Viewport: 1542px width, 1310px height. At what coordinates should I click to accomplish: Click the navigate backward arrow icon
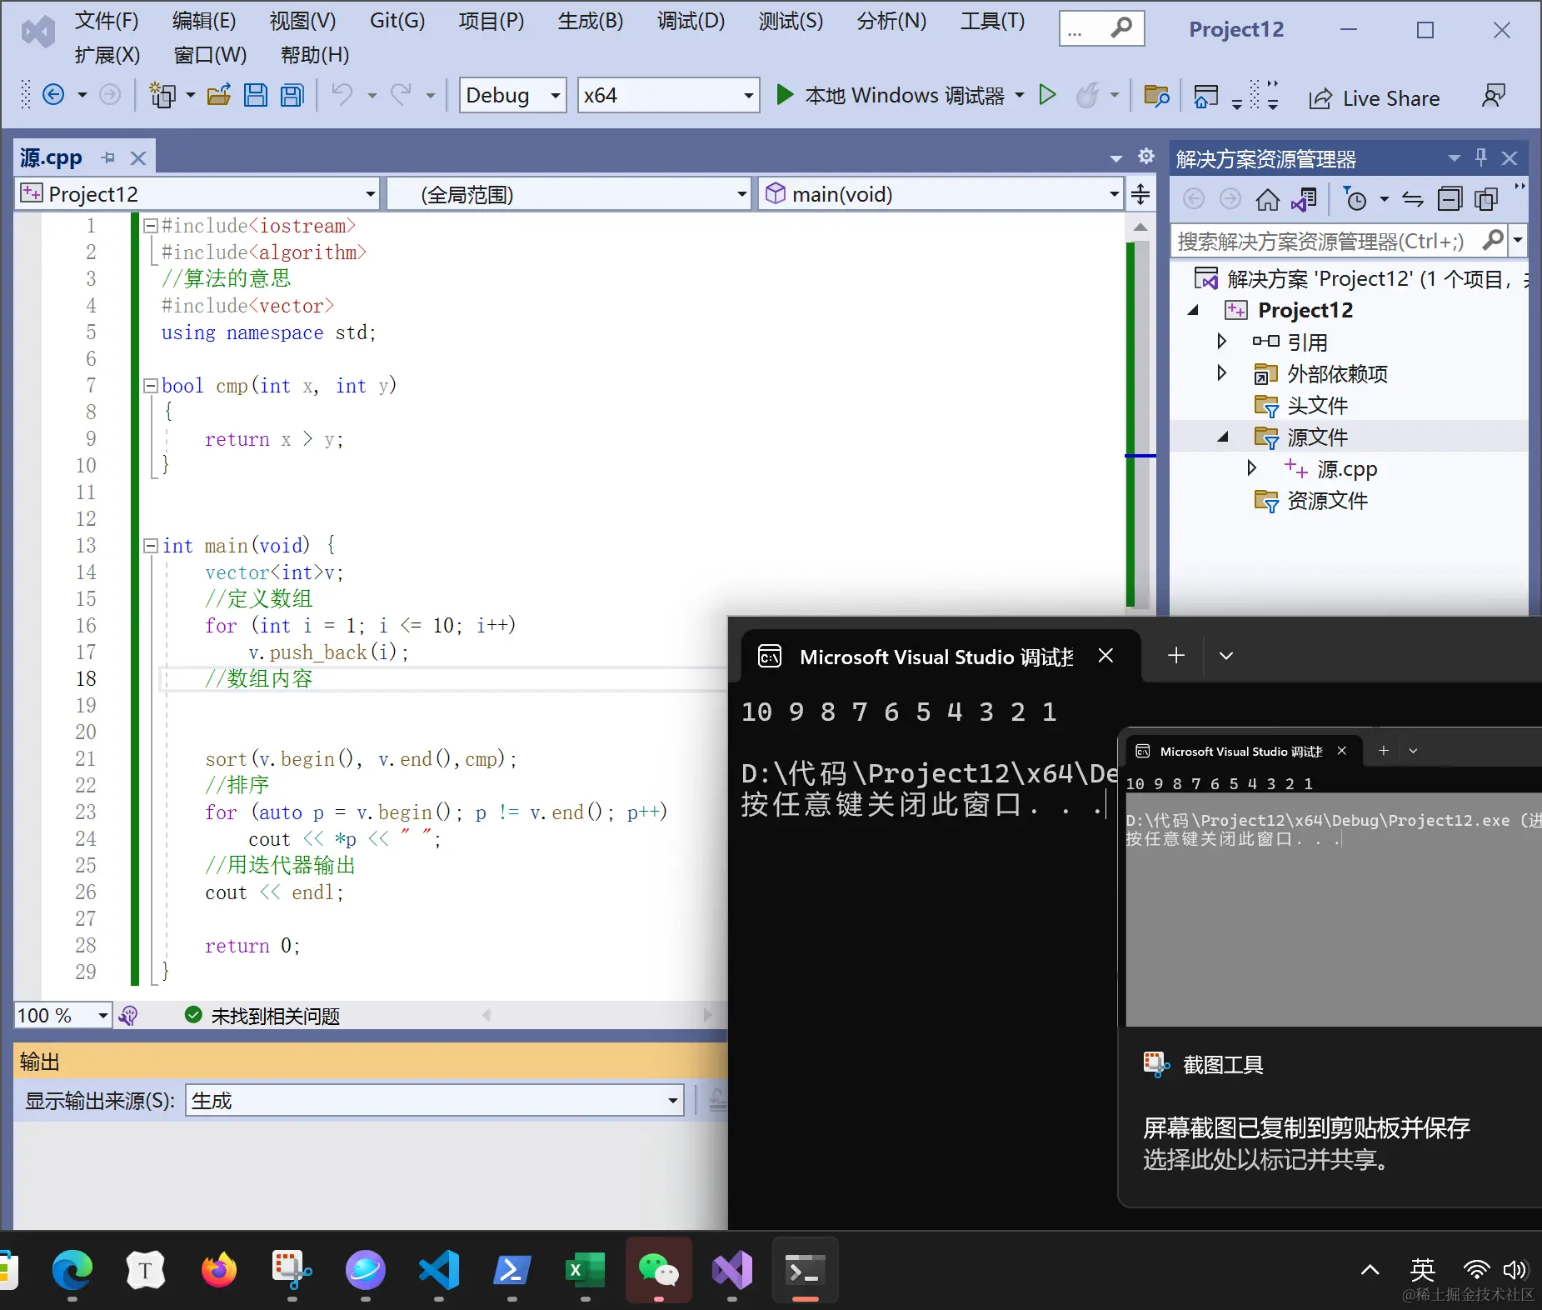[53, 95]
